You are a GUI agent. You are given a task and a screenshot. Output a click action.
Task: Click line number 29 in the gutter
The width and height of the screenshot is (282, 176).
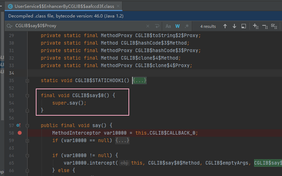click(x=11, y=36)
